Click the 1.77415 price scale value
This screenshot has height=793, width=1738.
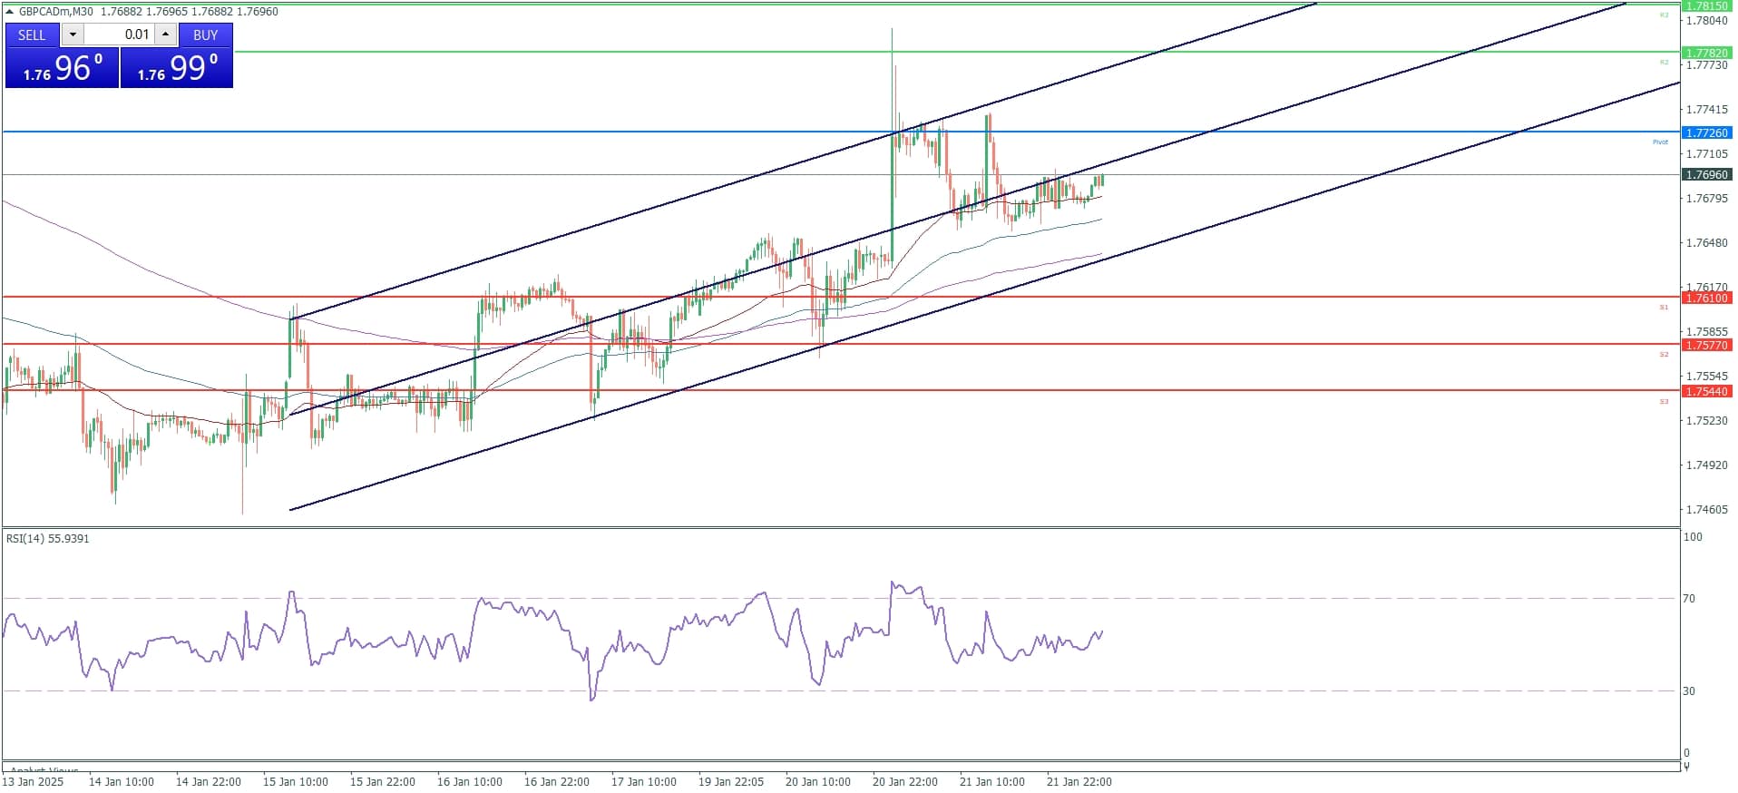pos(1706,110)
